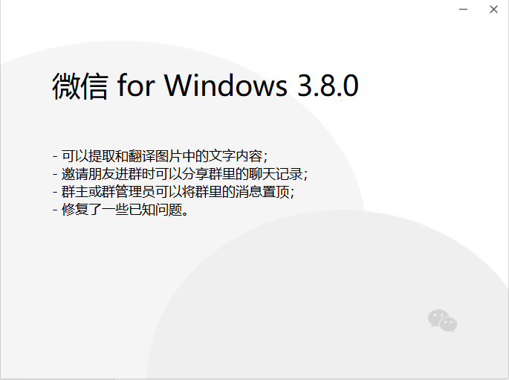This screenshot has width=509, height=380.
Task: Click the word 修复了 in last note
Action: tap(82, 210)
